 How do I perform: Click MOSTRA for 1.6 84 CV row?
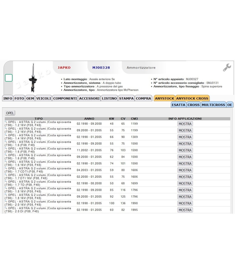coord(185,157)
